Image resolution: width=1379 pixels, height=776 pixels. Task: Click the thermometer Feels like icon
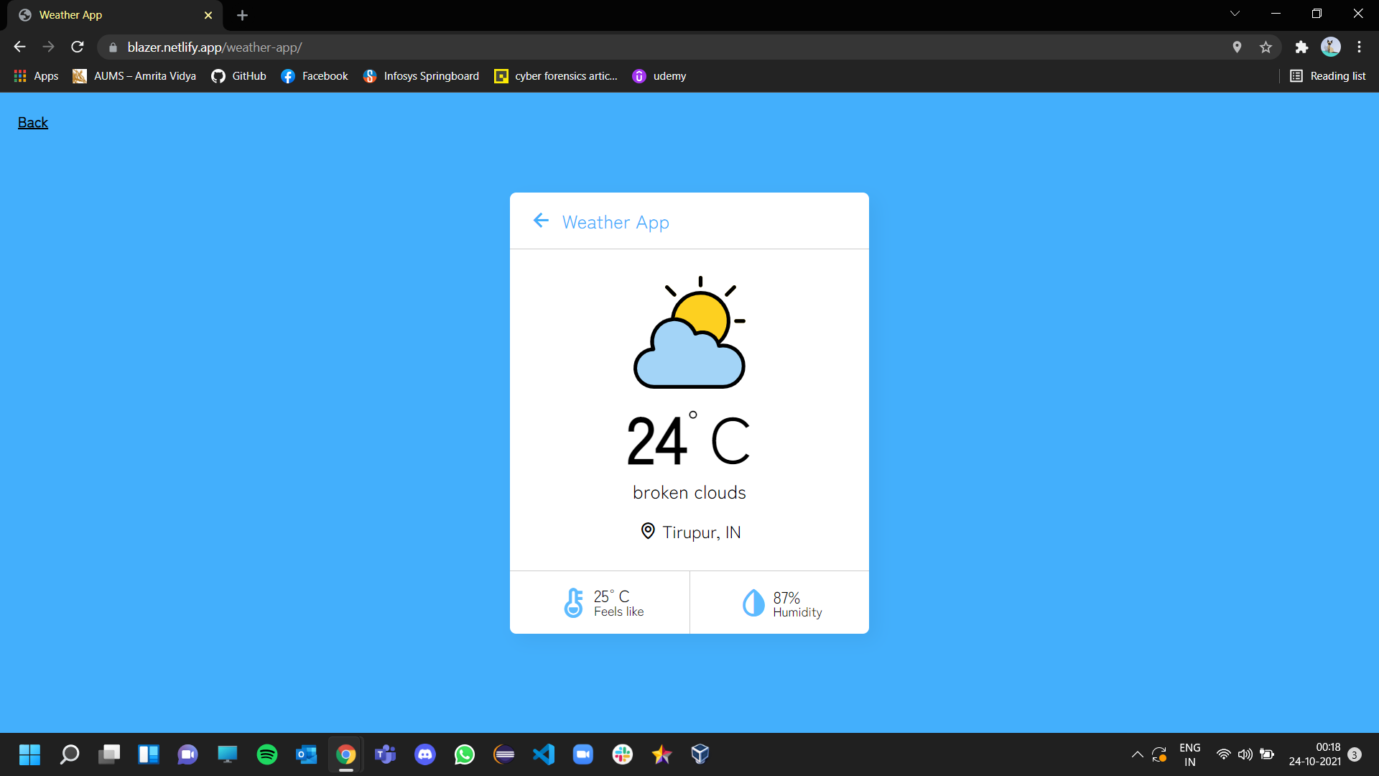573,603
